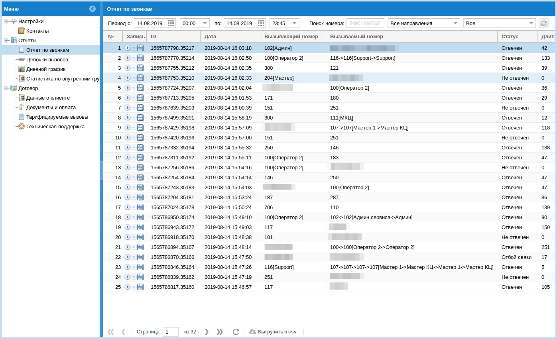Open Статистика по внутренним группам
The image size is (557, 339).
point(63,78)
